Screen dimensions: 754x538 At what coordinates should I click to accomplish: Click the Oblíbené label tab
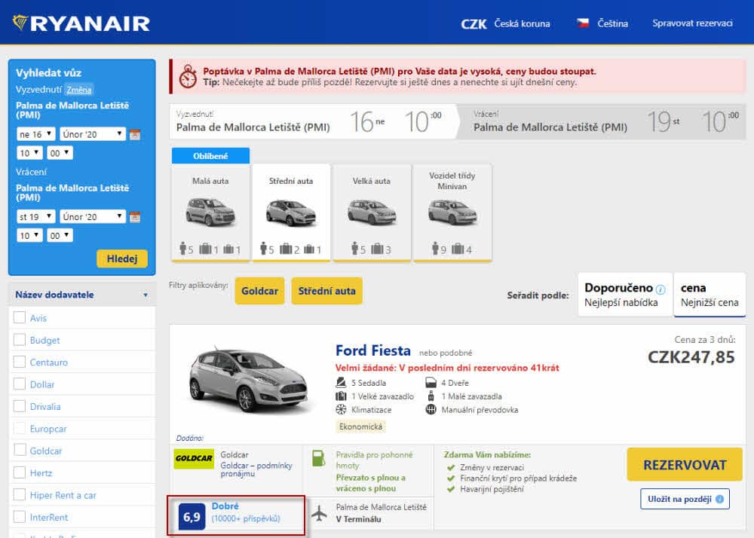click(x=210, y=156)
